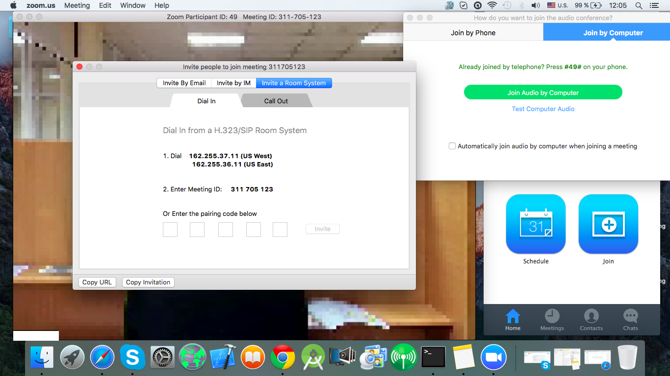This screenshot has height=376, width=670.
Task: Switch to the Call Out tab
Action: point(276,101)
